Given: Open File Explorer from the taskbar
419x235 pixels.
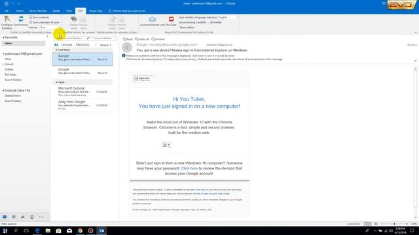Looking at the screenshot, I should click(48, 230).
